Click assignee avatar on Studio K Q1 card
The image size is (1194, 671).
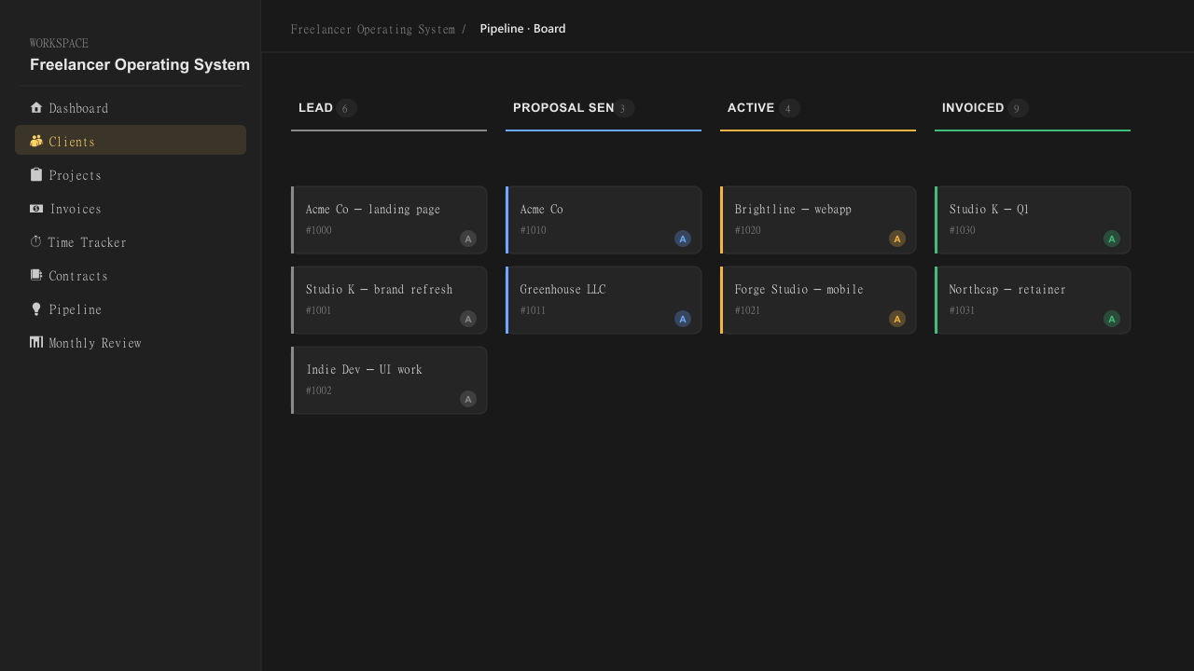click(1112, 239)
